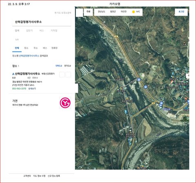Open the 상세보기 link
This screenshot has width=196, height=183.
32,88
